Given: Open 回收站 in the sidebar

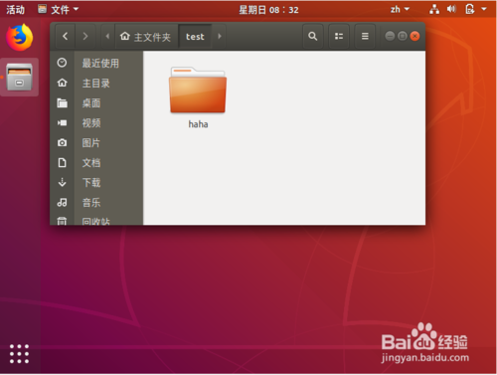Looking at the screenshot, I should coord(96,221).
